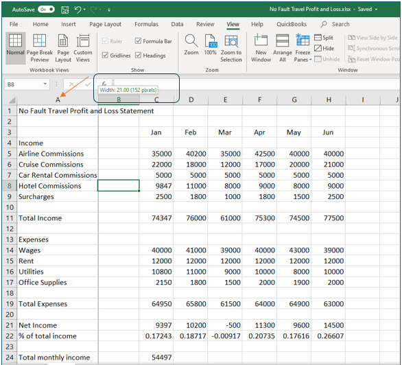Click inside the formula bar input
This screenshot has height=365, width=402.
coord(257,84)
